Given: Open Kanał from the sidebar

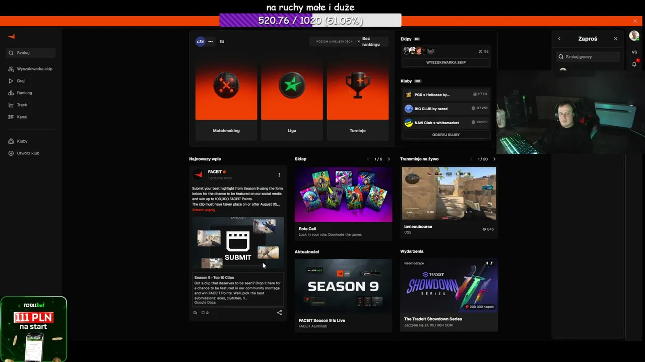Looking at the screenshot, I should pos(18,117).
